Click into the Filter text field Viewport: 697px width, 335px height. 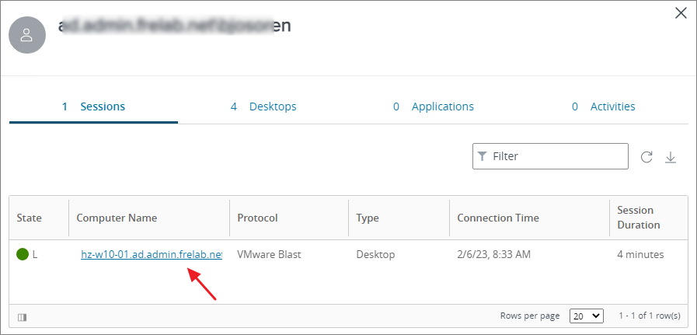click(556, 156)
